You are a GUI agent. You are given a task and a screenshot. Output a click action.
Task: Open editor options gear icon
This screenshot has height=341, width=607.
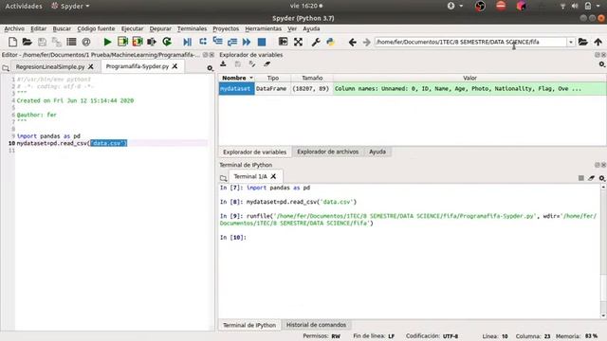210,68
